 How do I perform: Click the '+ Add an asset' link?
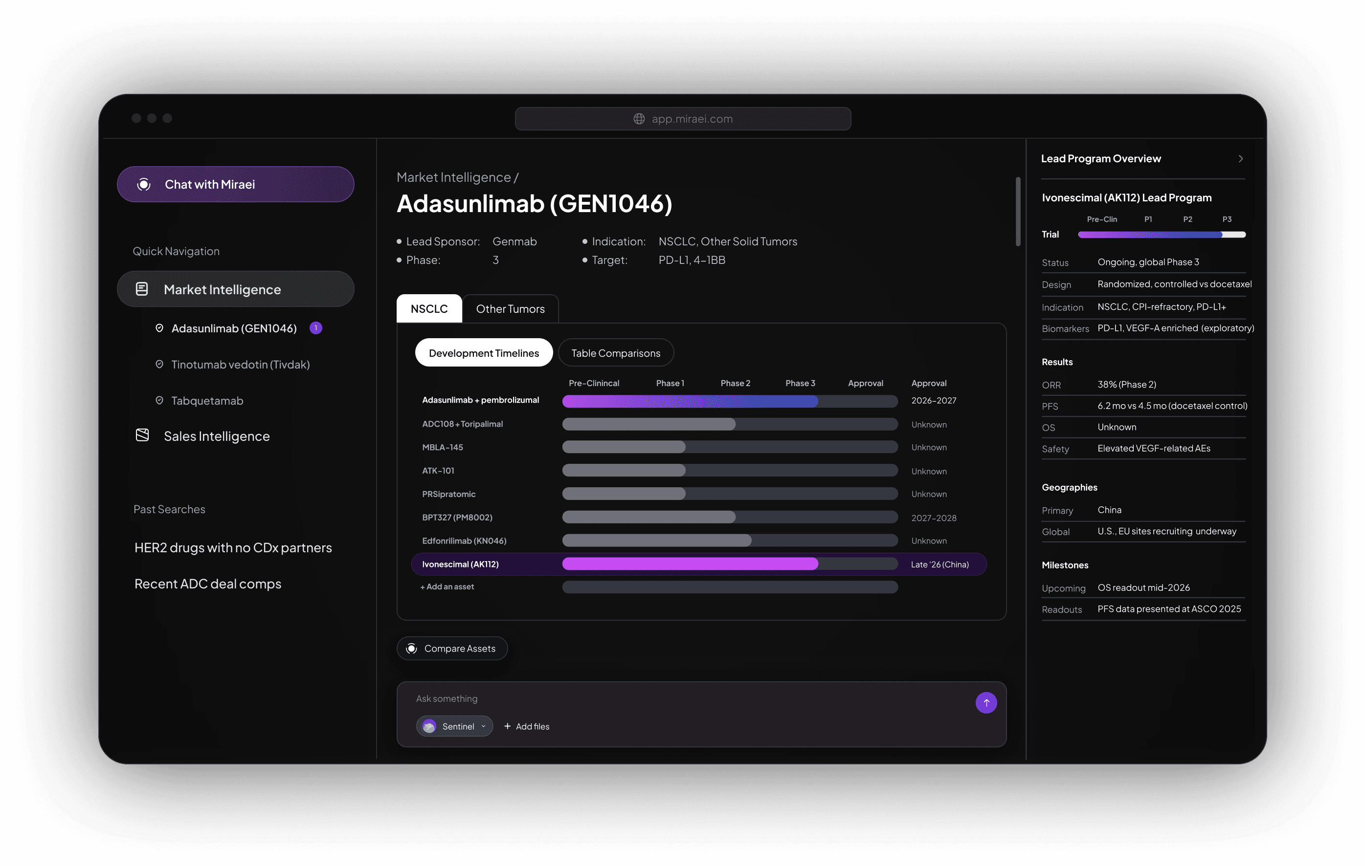(447, 587)
